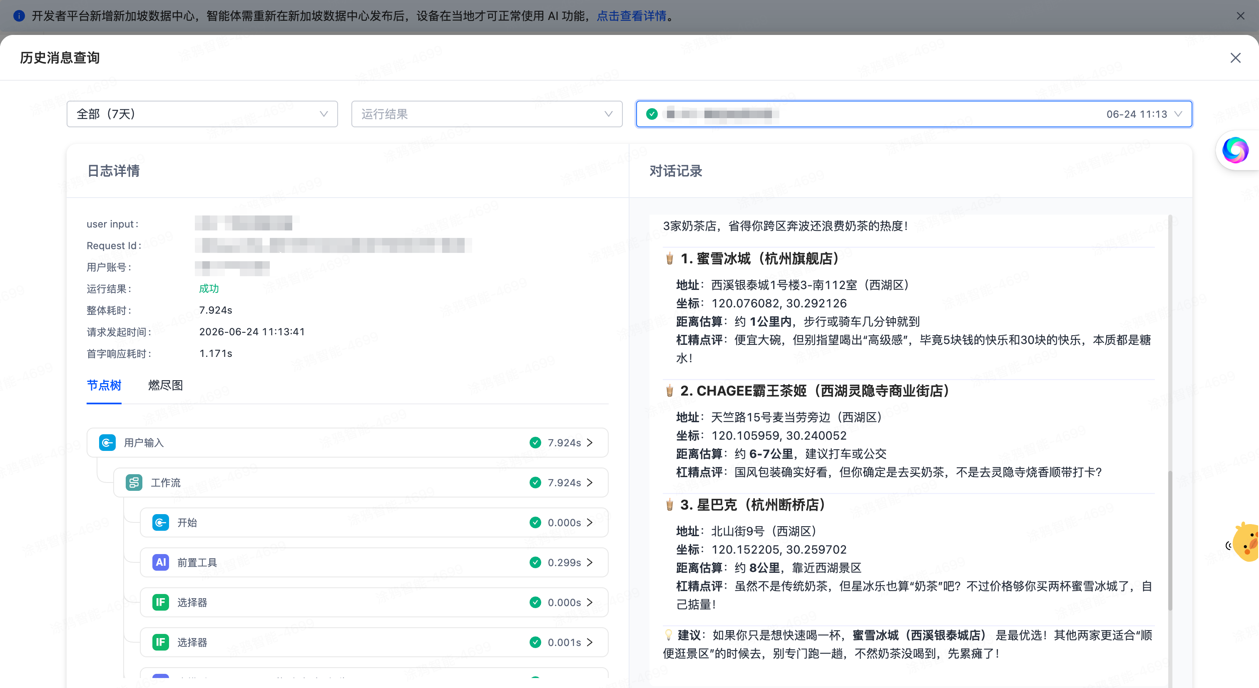This screenshot has height=688, width=1259.
Task: Click the 对话记录 panel scrollbar
Action: click(1170, 540)
